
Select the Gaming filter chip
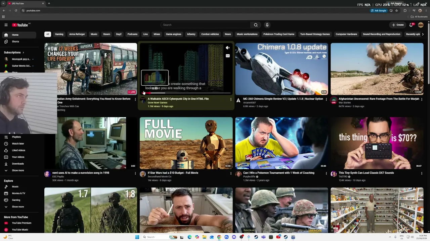click(x=59, y=34)
